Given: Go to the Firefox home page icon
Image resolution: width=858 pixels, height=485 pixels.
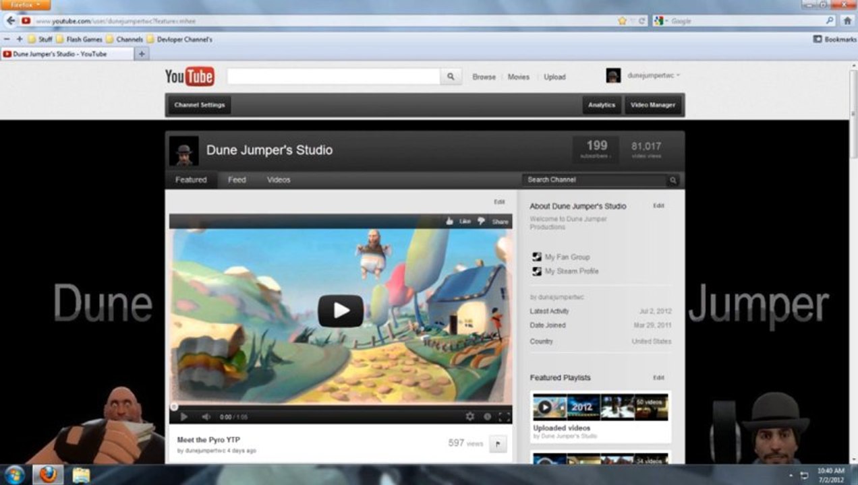Looking at the screenshot, I should tap(847, 21).
